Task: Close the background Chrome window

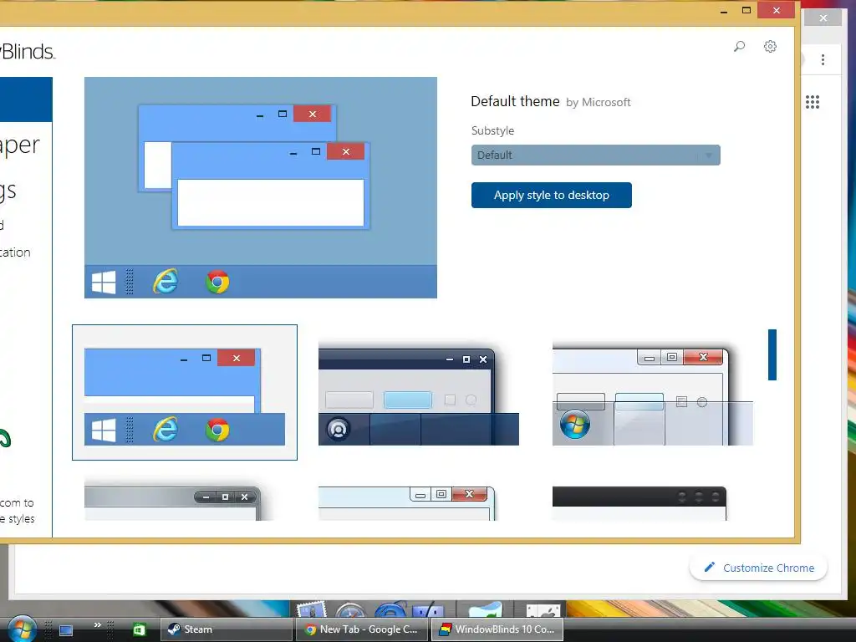Action: pos(823,18)
